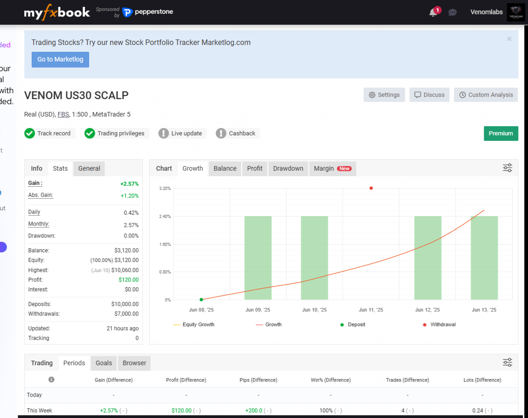
Task: Click the Periods table info icon
Action: click(x=51, y=379)
